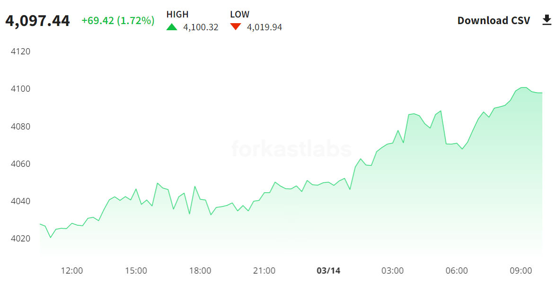
Task: Click the 4060 price axis label
Action: [x=20, y=164]
